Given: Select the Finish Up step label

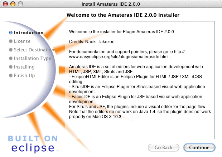Looking at the screenshot, I should tap(24, 76).
